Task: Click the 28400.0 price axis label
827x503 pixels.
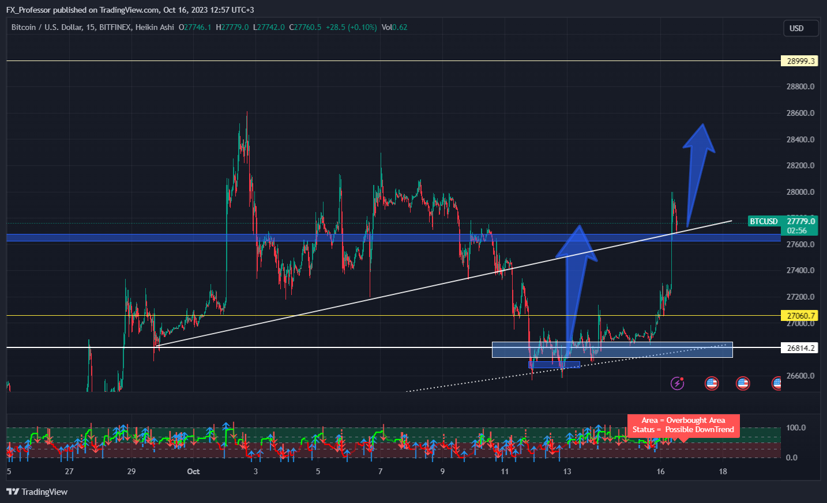Action: coord(800,139)
